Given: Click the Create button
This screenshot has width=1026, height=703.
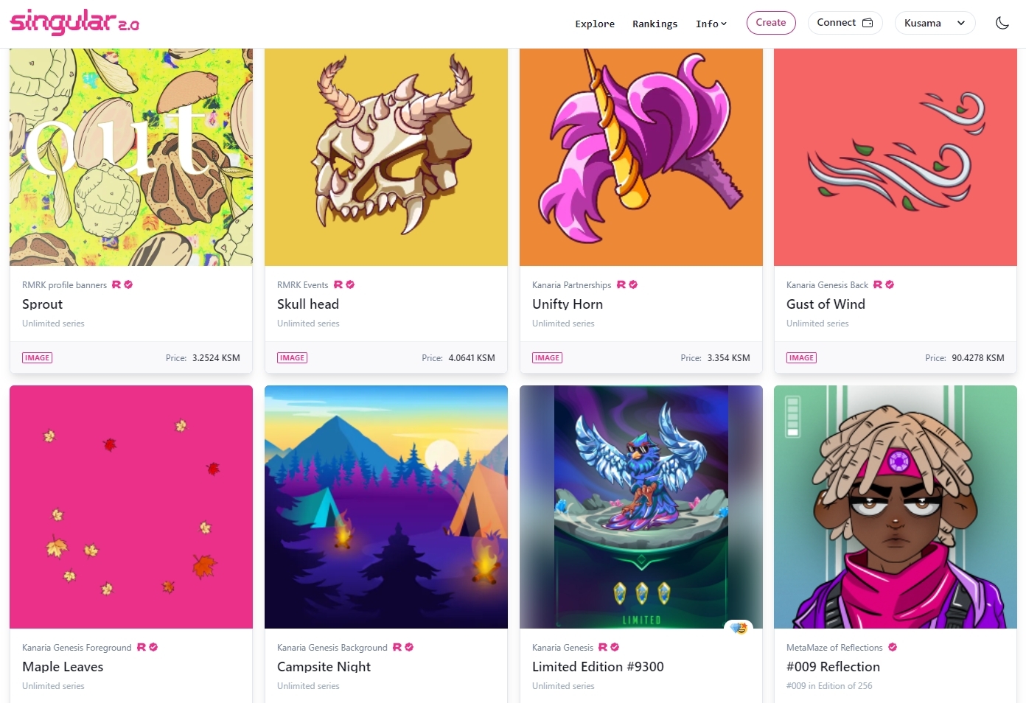Looking at the screenshot, I should coord(771,23).
